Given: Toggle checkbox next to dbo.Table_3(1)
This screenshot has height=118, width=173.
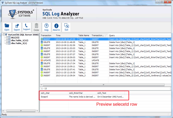Looking at the screenshot, I should (7, 43).
